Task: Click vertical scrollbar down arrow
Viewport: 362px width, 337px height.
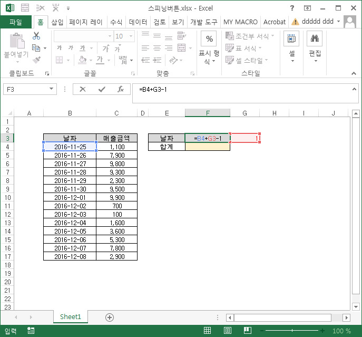Action: tap(356, 307)
